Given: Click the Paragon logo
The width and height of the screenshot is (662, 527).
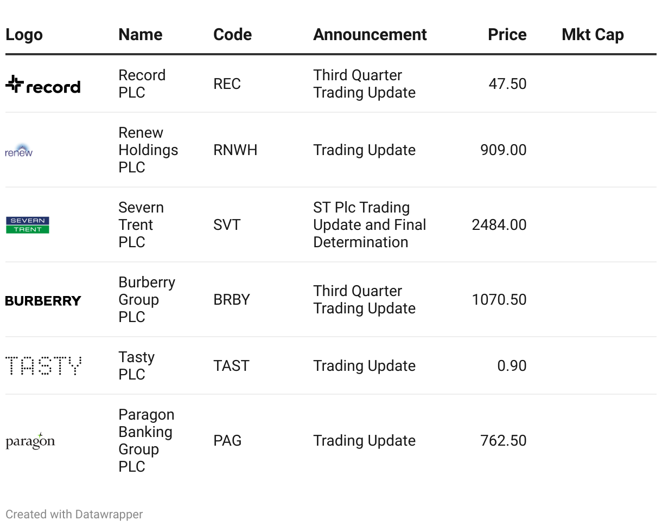Looking at the screenshot, I should pos(30,441).
